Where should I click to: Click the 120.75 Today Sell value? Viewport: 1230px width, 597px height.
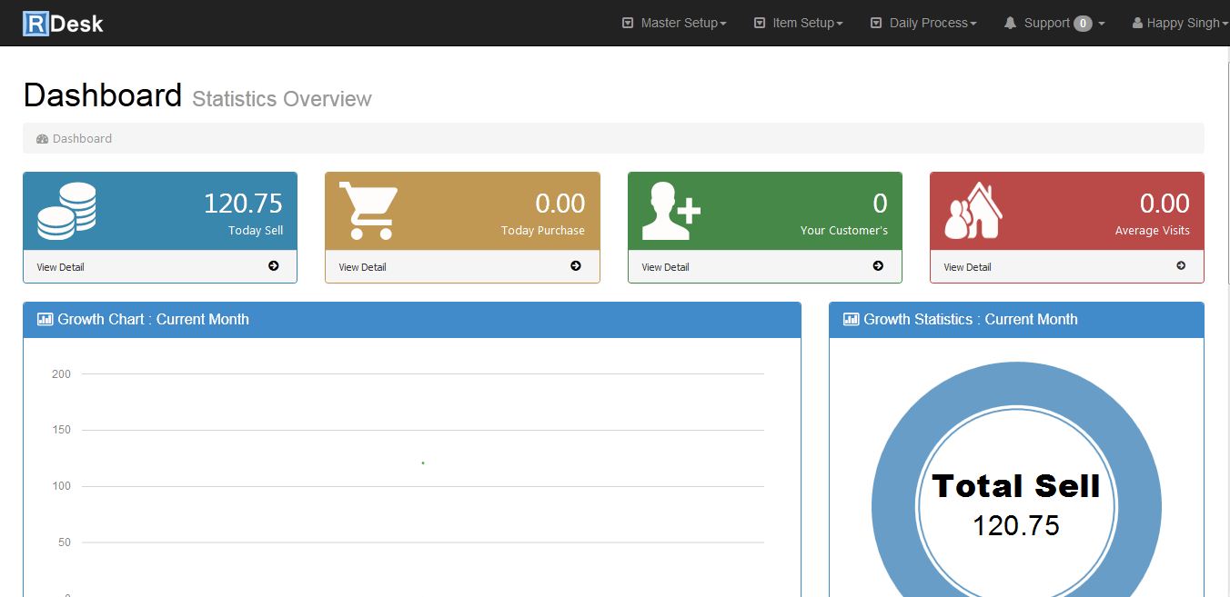click(x=243, y=204)
